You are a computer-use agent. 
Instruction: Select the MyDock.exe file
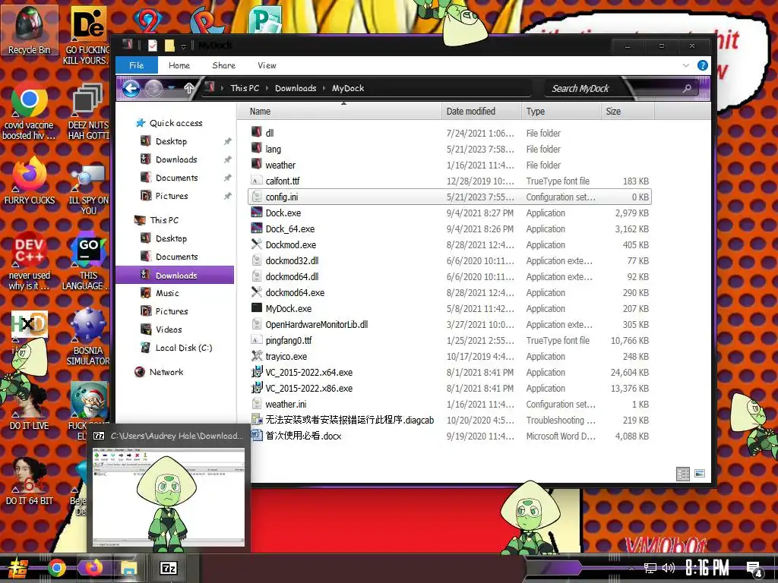[288, 308]
